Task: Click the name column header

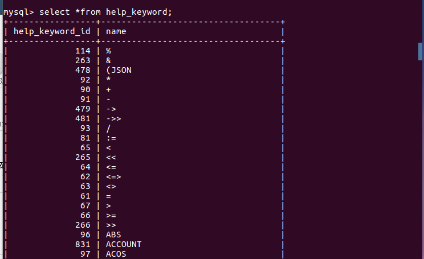Action: (x=116, y=31)
